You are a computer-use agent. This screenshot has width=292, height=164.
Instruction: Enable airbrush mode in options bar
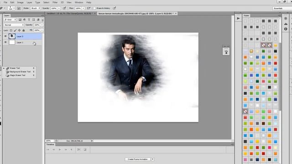click(89, 8)
